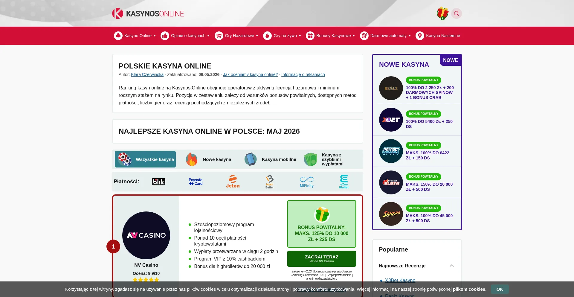Switch to the Wszystkie kasyna tab
The height and width of the screenshot is (297, 574).
tap(145, 159)
